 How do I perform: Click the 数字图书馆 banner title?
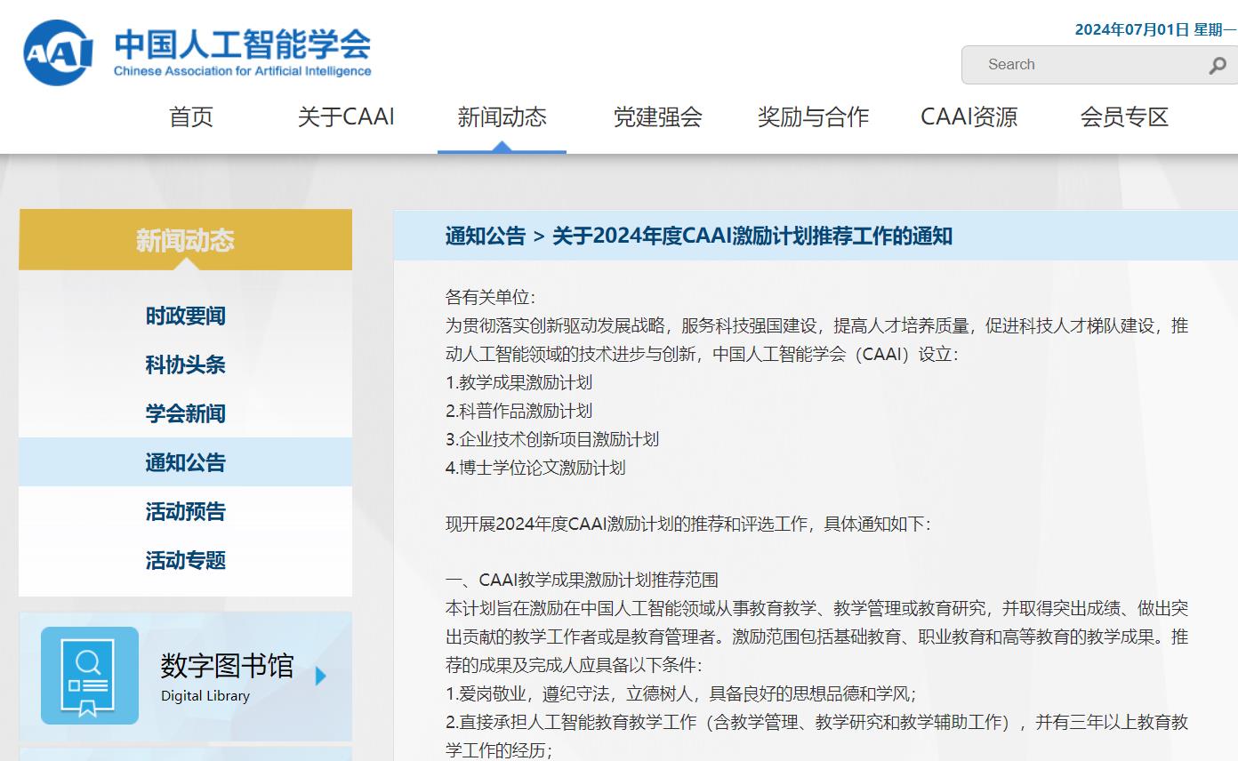227,666
